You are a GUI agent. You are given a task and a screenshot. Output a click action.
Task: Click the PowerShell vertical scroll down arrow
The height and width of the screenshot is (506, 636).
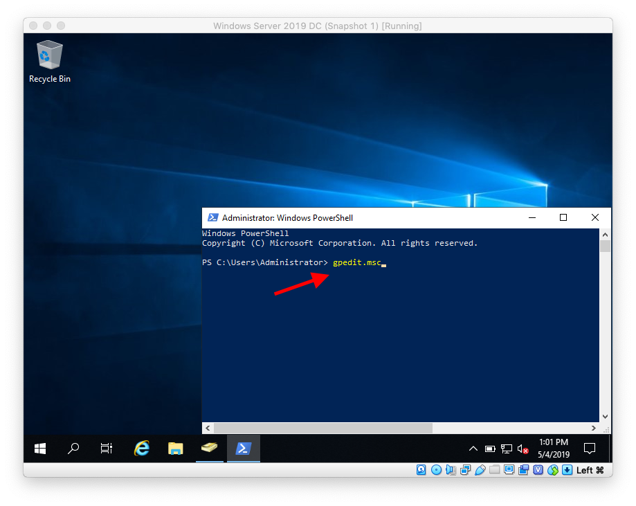click(x=605, y=417)
